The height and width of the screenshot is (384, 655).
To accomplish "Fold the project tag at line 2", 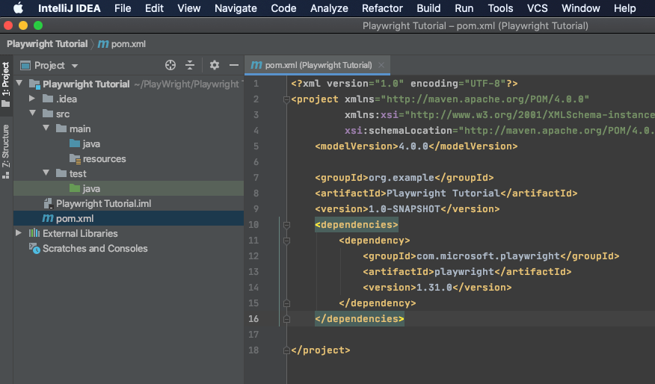I will coord(286,99).
